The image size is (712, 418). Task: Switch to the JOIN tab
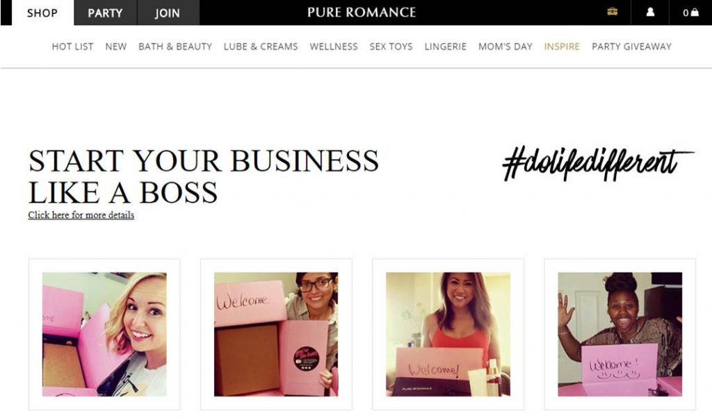pyautogui.click(x=168, y=12)
